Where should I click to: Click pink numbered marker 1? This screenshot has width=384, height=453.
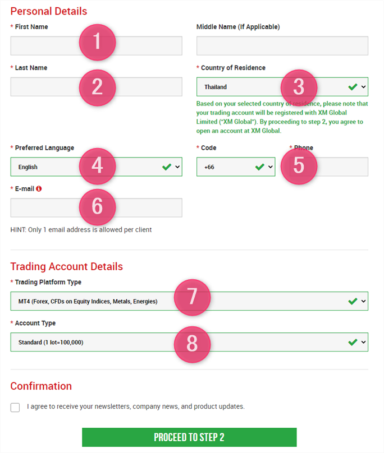pos(97,41)
